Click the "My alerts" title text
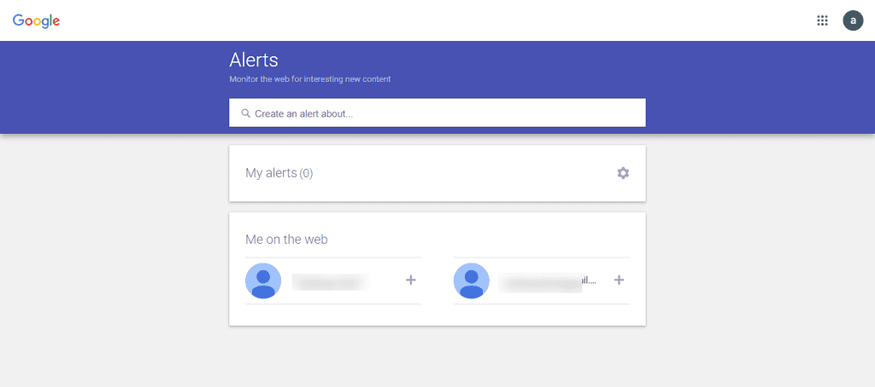Image resolution: width=875 pixels, height=387 pixels. pos(271,173)
